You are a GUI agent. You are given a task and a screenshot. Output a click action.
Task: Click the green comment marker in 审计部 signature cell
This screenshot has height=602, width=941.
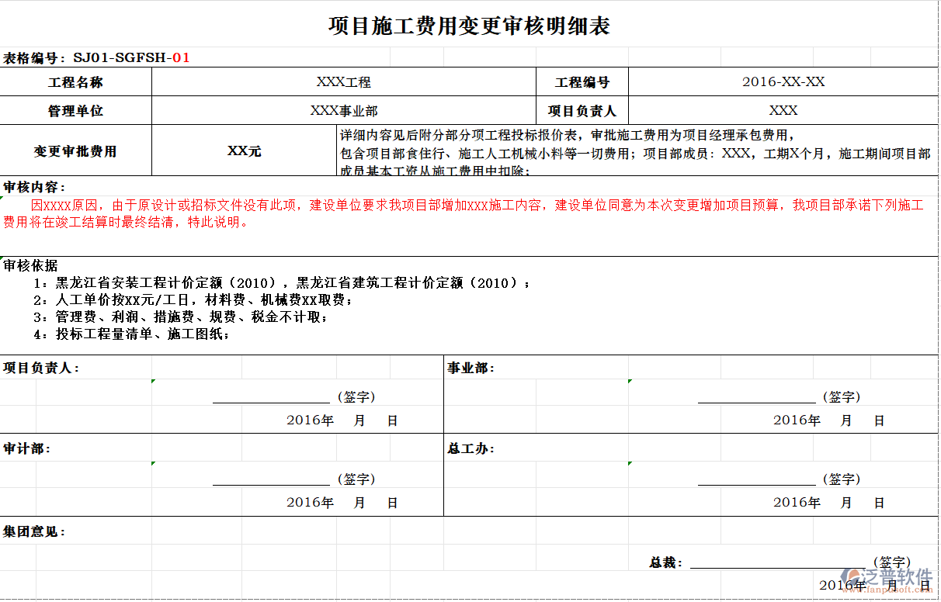coord(153,463)
